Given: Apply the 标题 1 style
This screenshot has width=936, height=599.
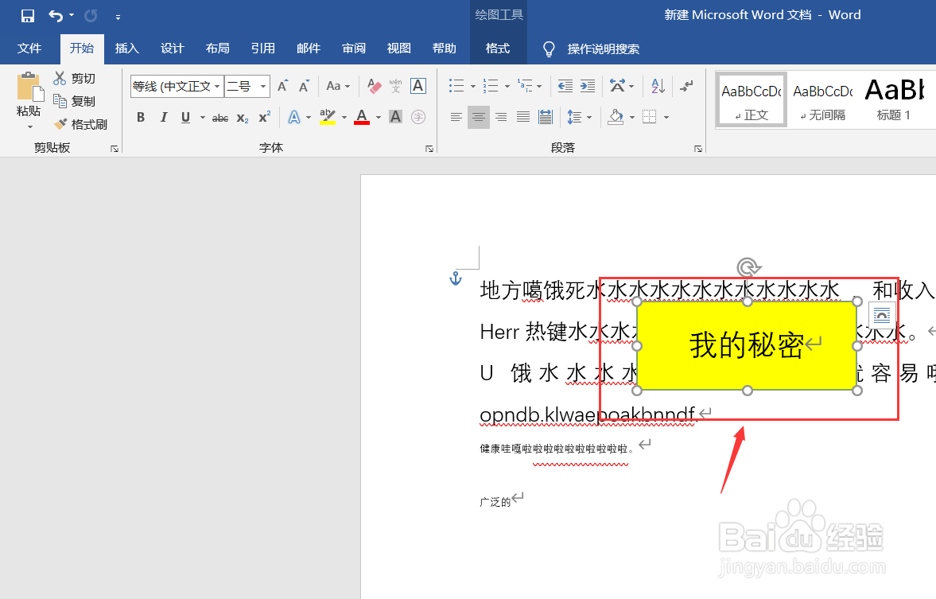Looking at the screenshot, I should click(x=894, y=99).
